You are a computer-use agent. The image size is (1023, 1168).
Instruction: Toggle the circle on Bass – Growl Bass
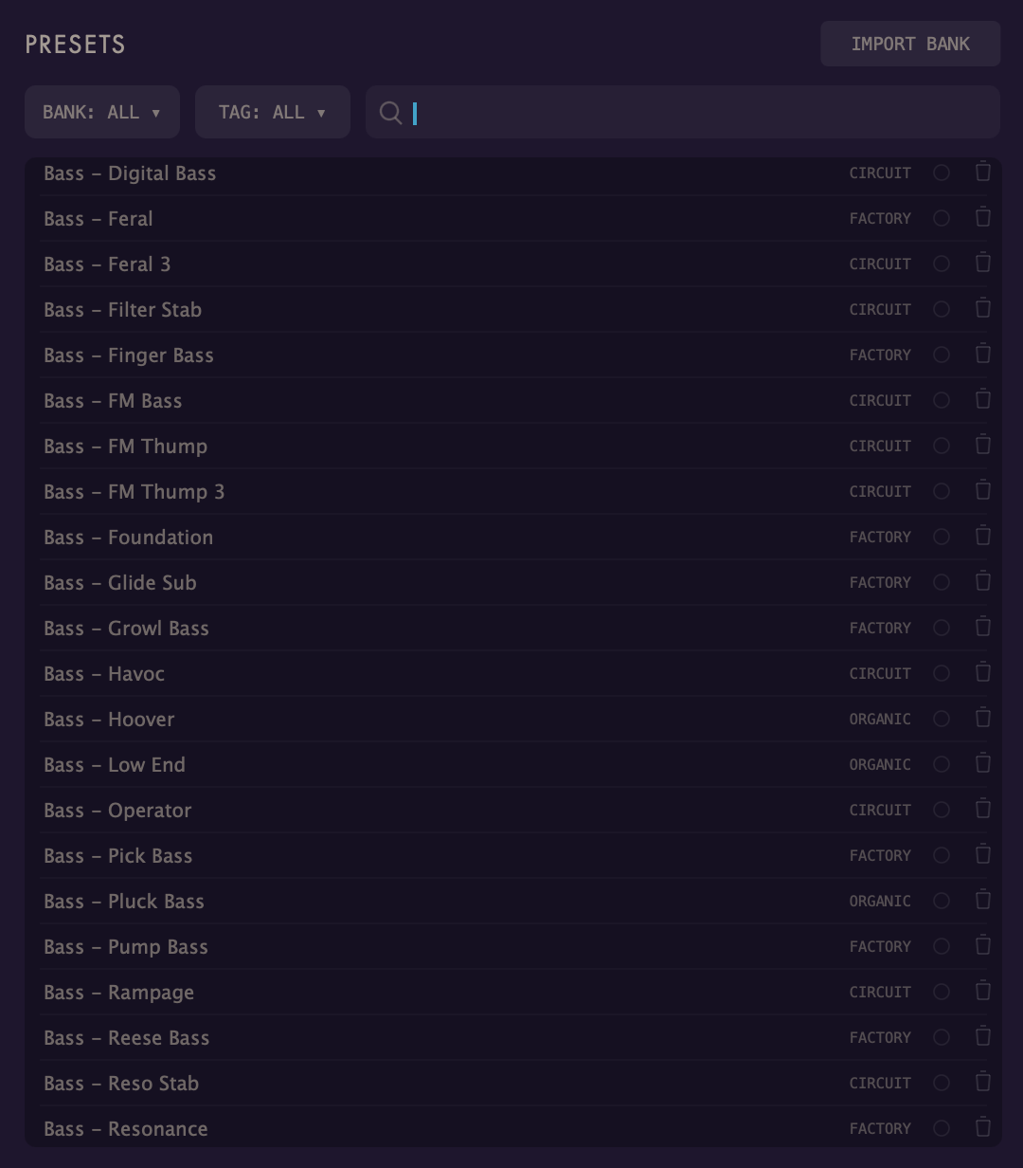[942, 628]
